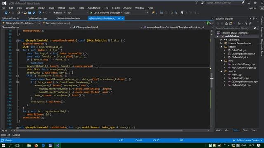Open the Toolbox side tab
Screen dimensions: 264x148
coord(262,21)
